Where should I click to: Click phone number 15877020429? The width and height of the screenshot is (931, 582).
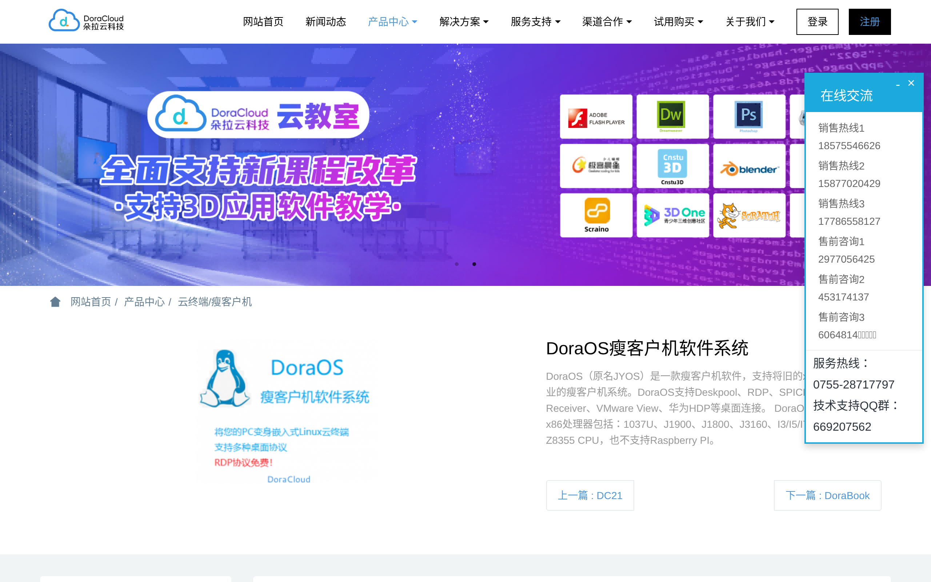pyautogui.click(x=849, y=184)
